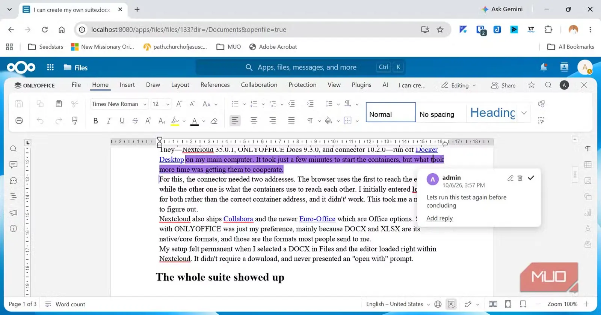The image size is (601, 315).
Task: Open the highlight color picker
Action: point(184,121)
